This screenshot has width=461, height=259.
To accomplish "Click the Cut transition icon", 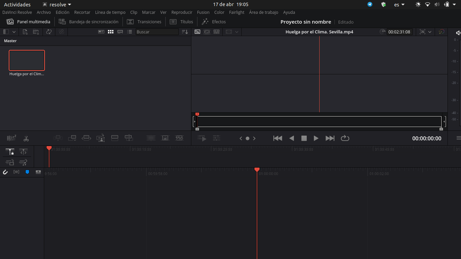I will (151, 138).
